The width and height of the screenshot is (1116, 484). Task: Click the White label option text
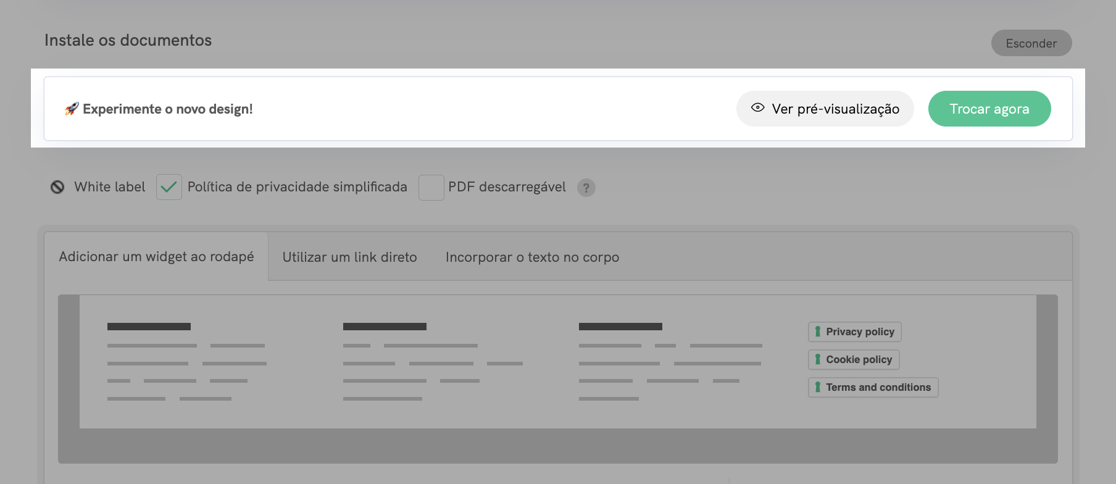click(x=109, y=187)
